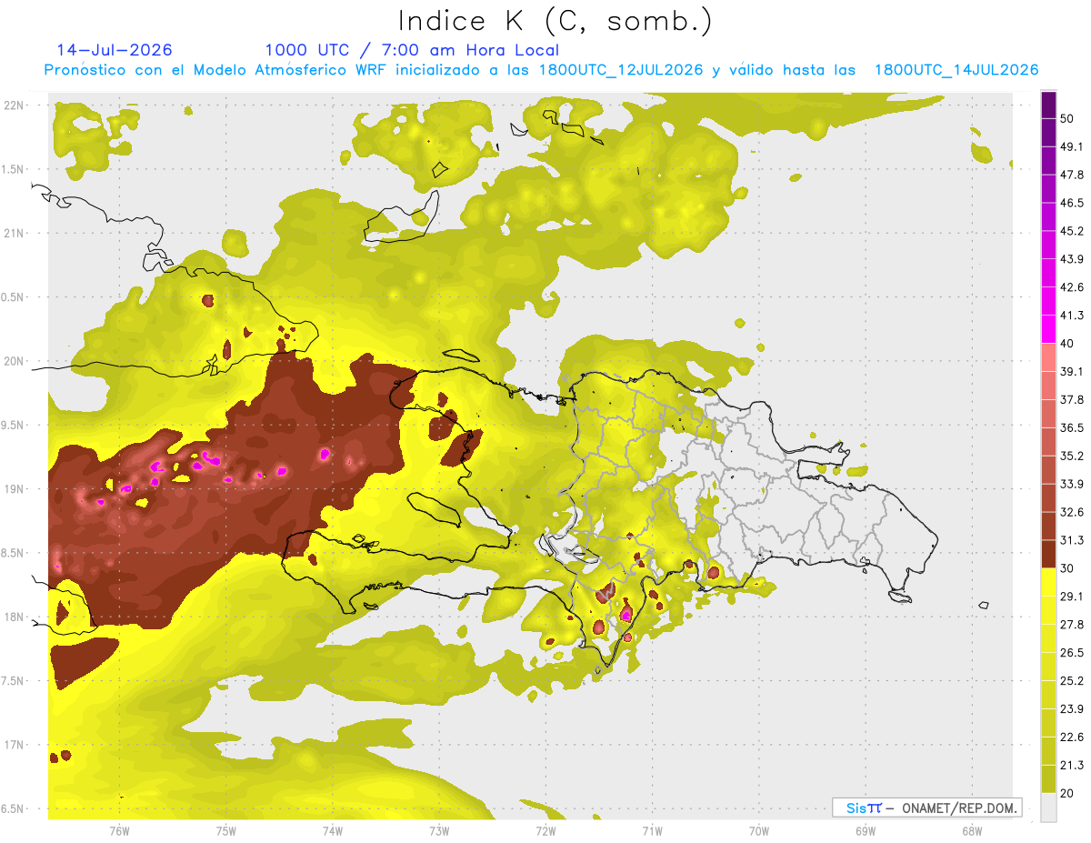
Task: Click legend value "50"
Action: pyautogui.click(x=1068, y=119)
